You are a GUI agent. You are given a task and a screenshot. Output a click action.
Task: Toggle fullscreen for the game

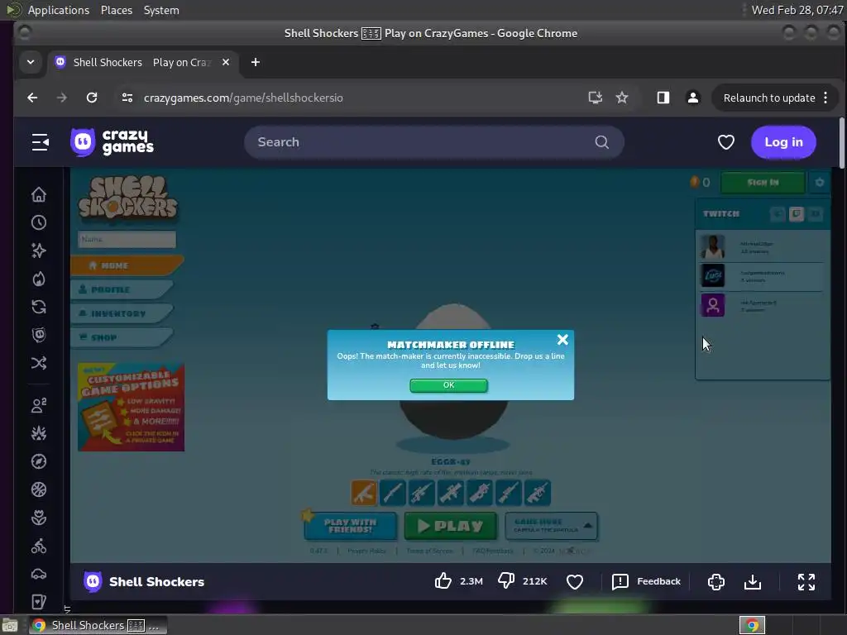(x=806, y=581)
